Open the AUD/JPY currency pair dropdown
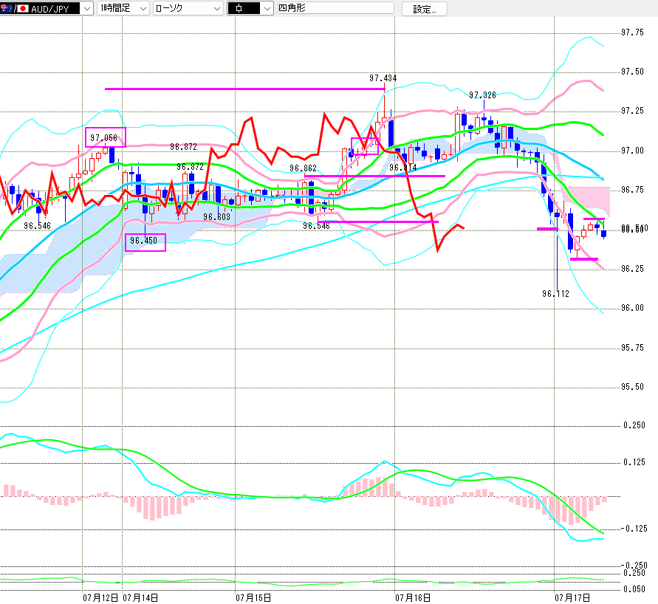Image resolution: width=658 pixels, height=604 pixels. 47,8
